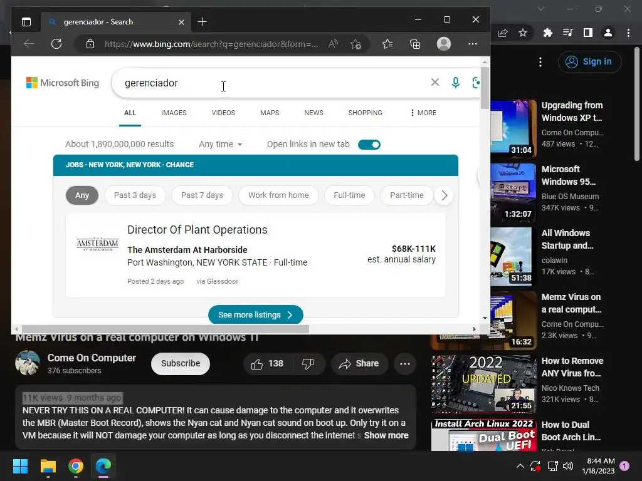
Task: Switch to the VIDEOS tab
Action: 223,113
